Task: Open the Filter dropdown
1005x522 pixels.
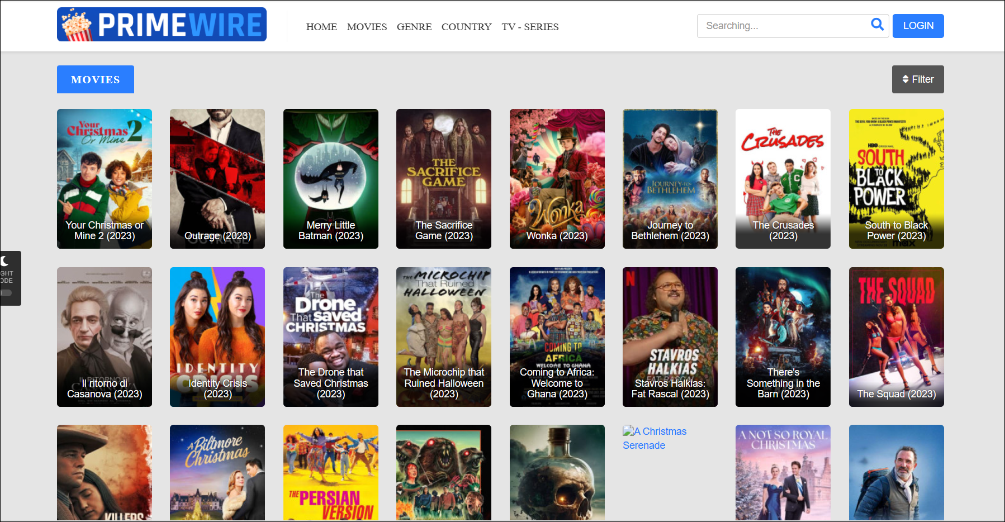Action: pyautogui.click(x=917, y=79)
